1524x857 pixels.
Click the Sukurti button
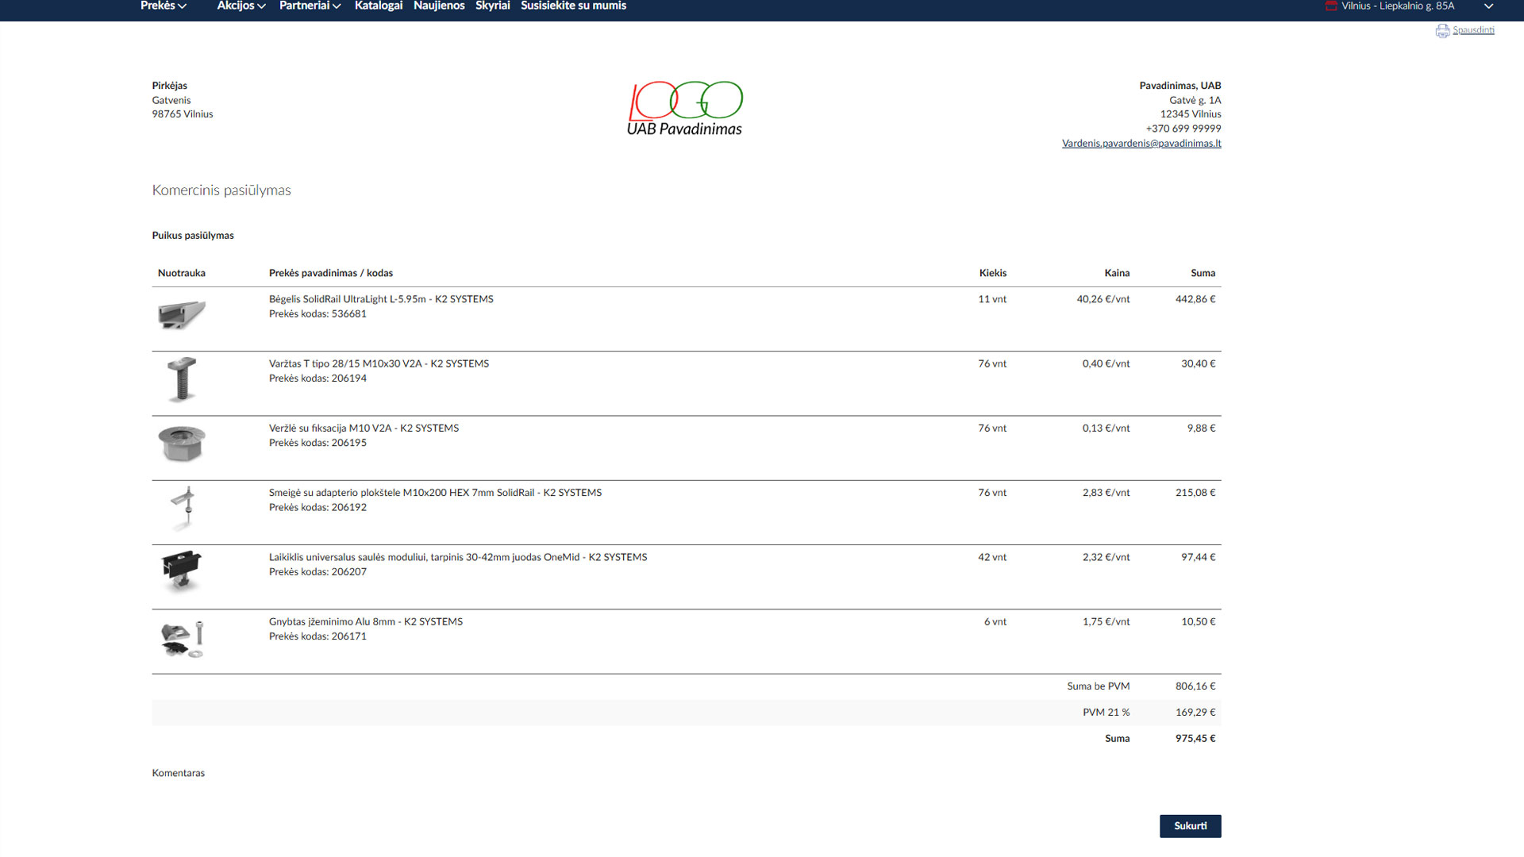(x=1191, y=826)
